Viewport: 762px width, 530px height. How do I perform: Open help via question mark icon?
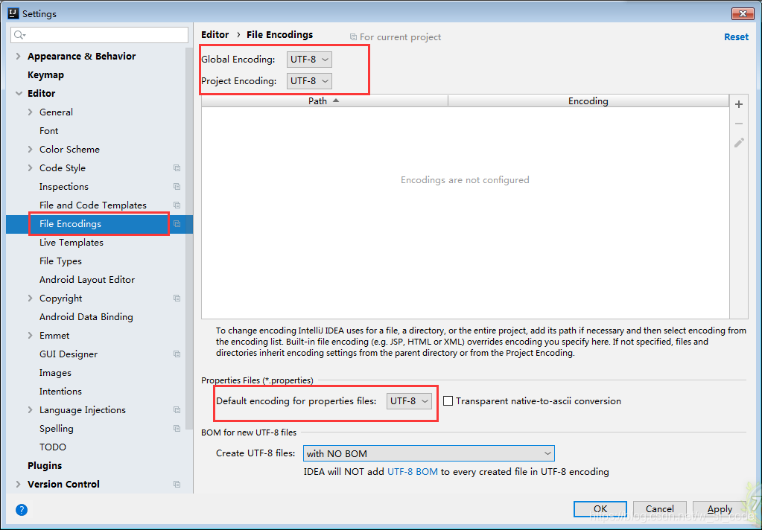[22, 510]
